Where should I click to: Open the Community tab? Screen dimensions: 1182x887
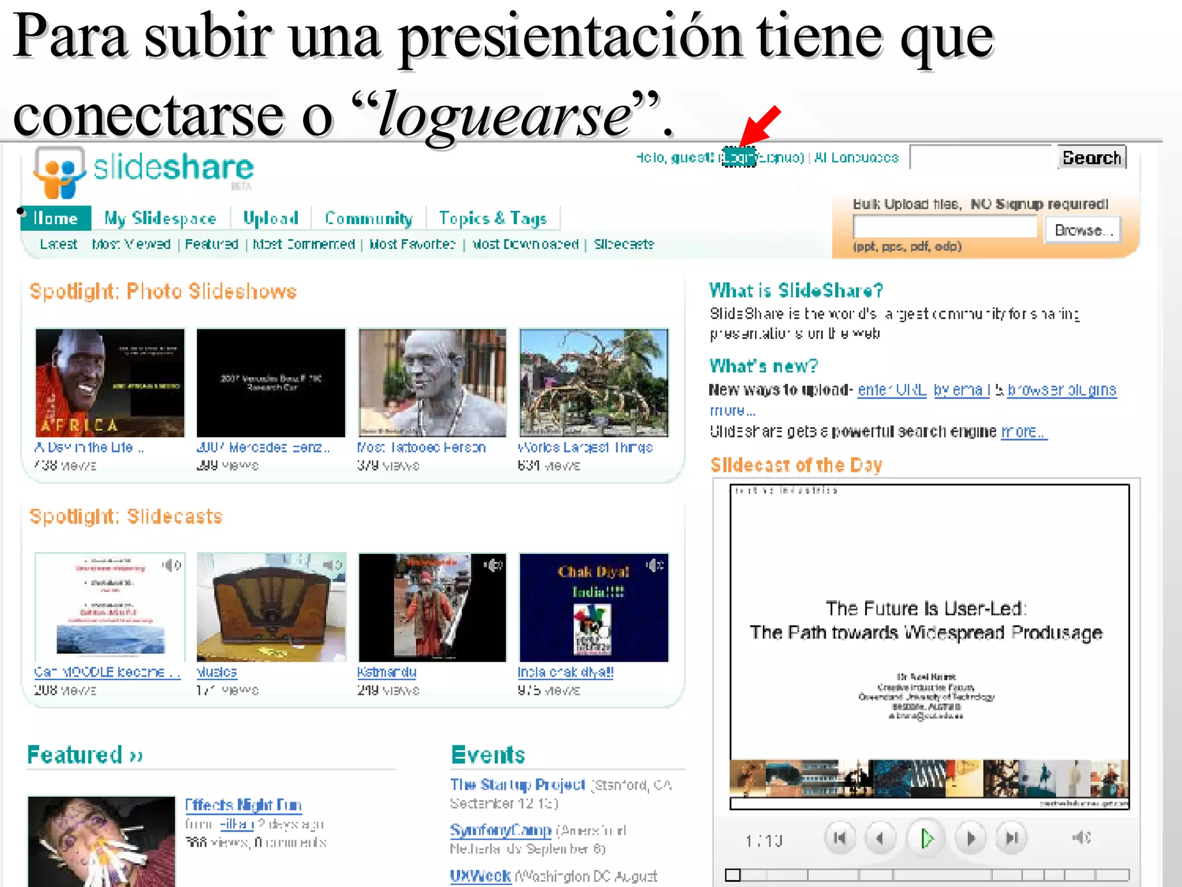click(369, 218)
